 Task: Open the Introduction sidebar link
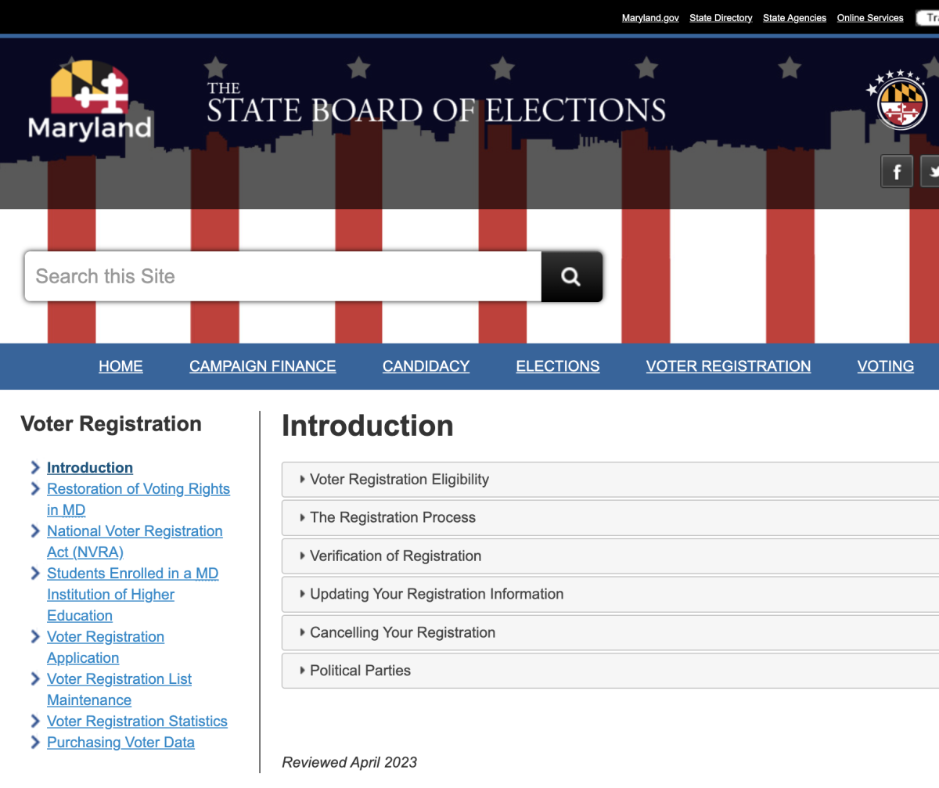[90, 468]
